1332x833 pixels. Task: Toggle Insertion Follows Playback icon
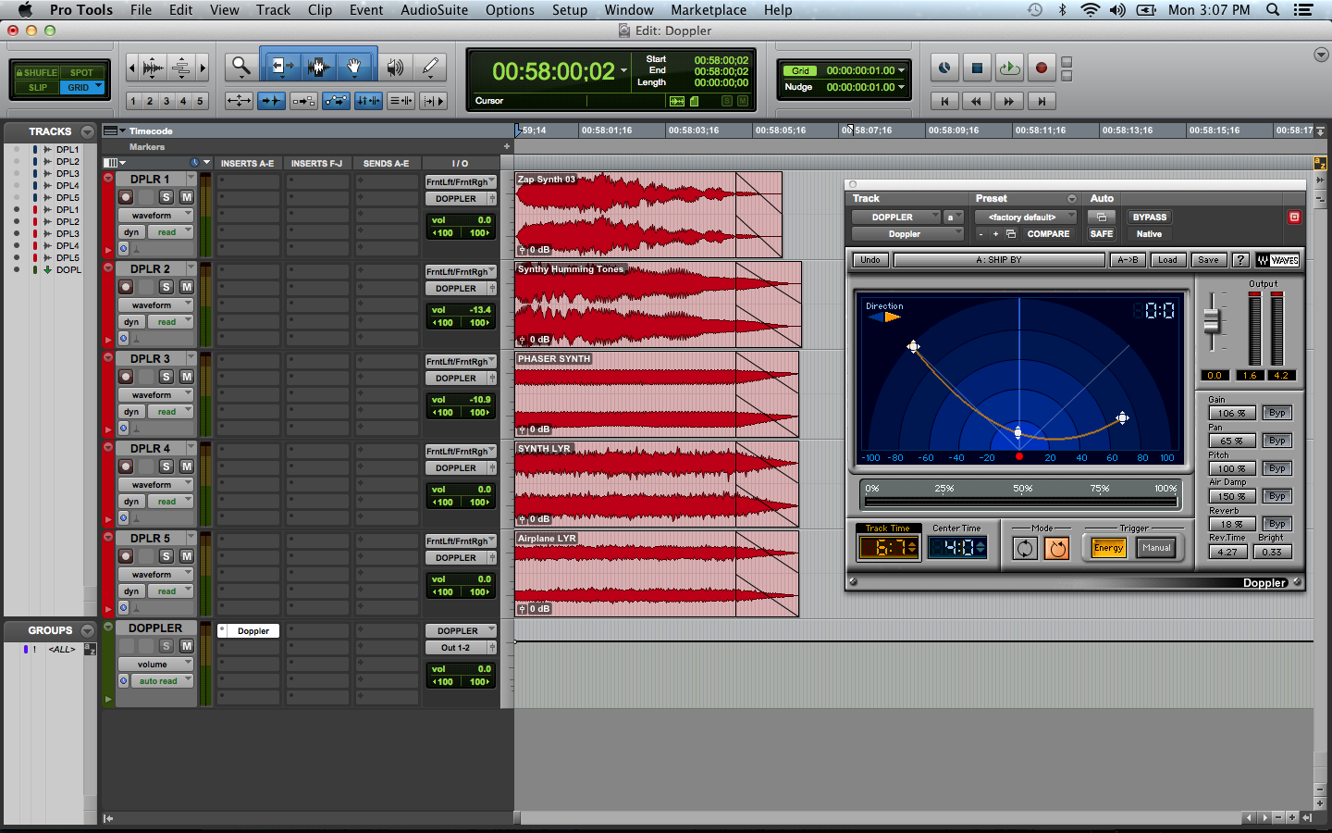[433, 101]
